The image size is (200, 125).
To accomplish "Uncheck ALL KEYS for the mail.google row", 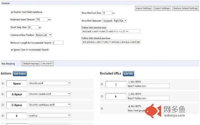I will (x=129, y=106).
